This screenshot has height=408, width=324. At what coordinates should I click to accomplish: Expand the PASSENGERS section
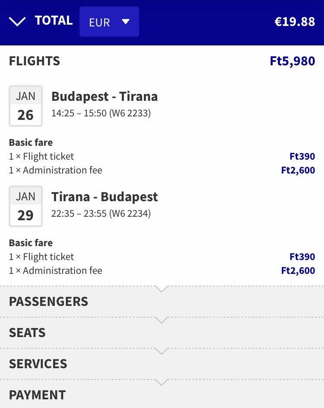click(x=48, y=302)
